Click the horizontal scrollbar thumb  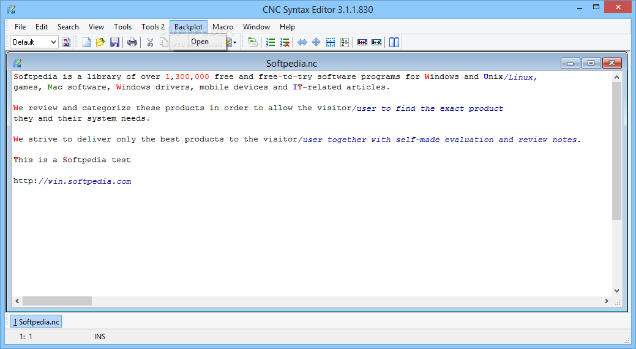[57, 301]
